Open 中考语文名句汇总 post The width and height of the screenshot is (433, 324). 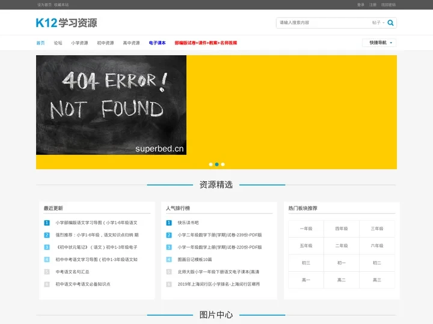[72, 272]
